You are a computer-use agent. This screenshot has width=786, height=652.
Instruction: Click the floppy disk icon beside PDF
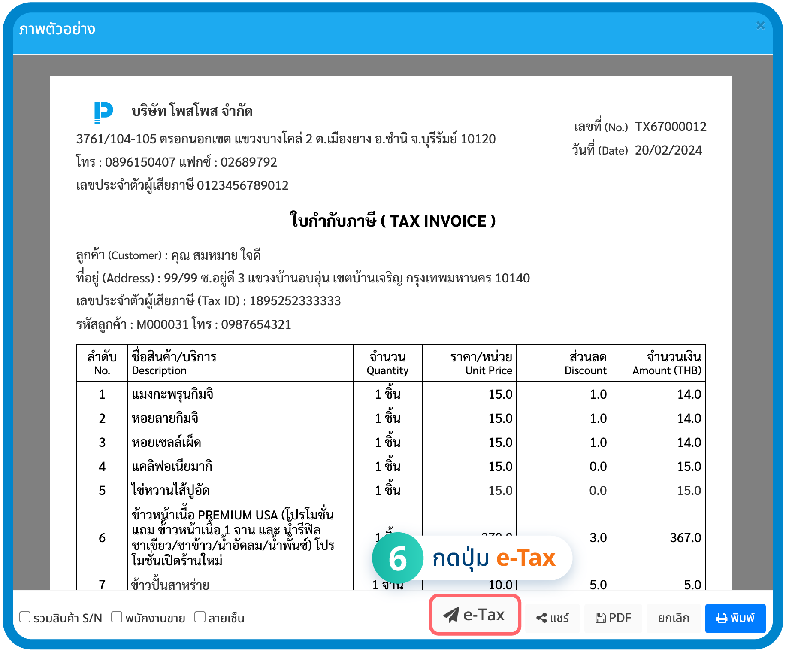coord(600,618)
